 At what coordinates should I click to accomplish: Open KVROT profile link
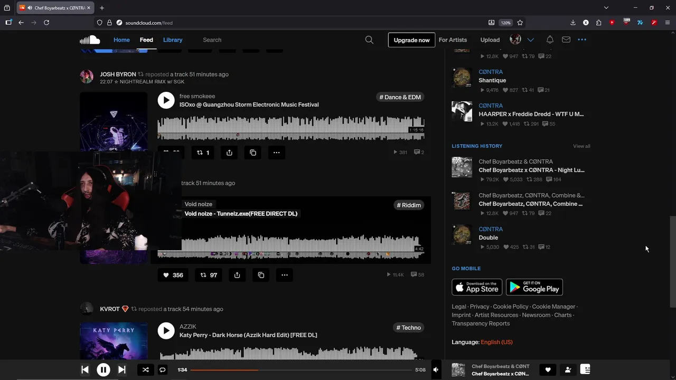[110, 309]
